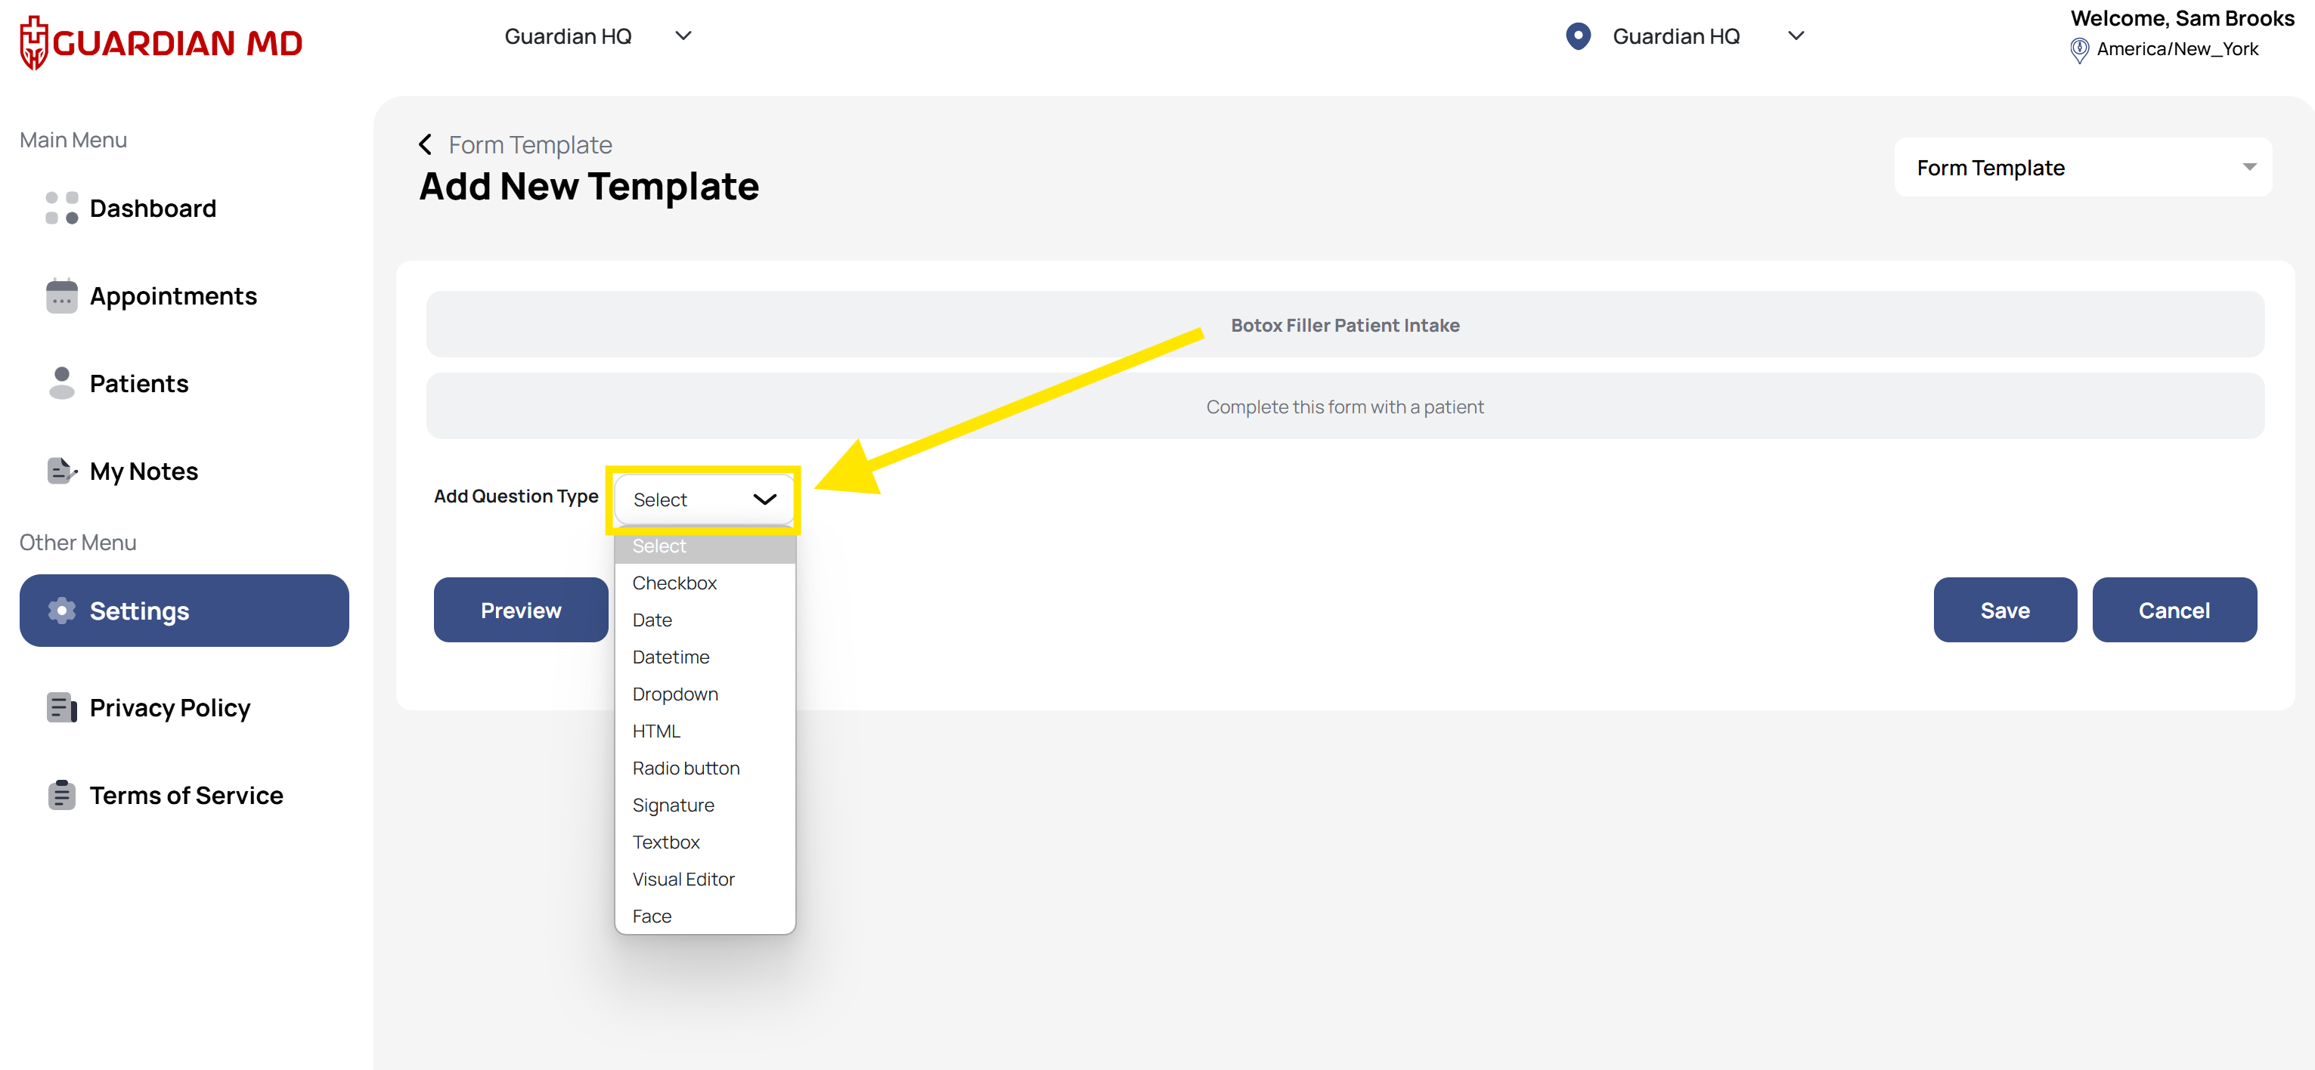Expand the Form Template dropdown at top right
The width and height of the screenshot is (2315, 1070).
point(2082,168)
